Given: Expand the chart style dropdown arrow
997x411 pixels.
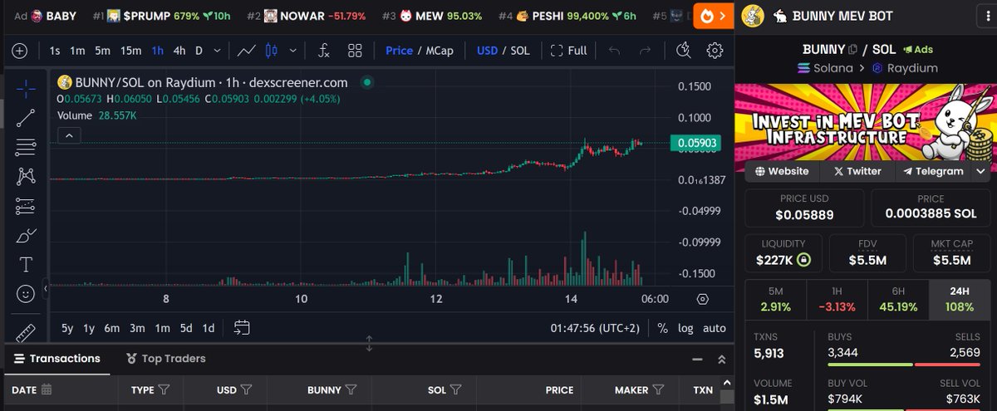Looking at the screenshot, I should [292, 51].
